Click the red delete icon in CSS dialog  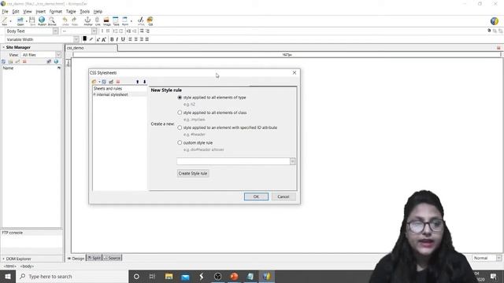point(118,82)
